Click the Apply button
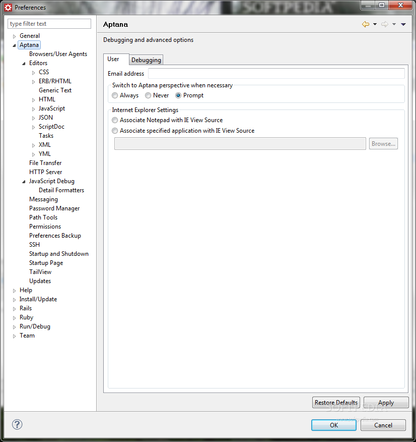This screenshot has width=416, height=442. pos(386,402)
